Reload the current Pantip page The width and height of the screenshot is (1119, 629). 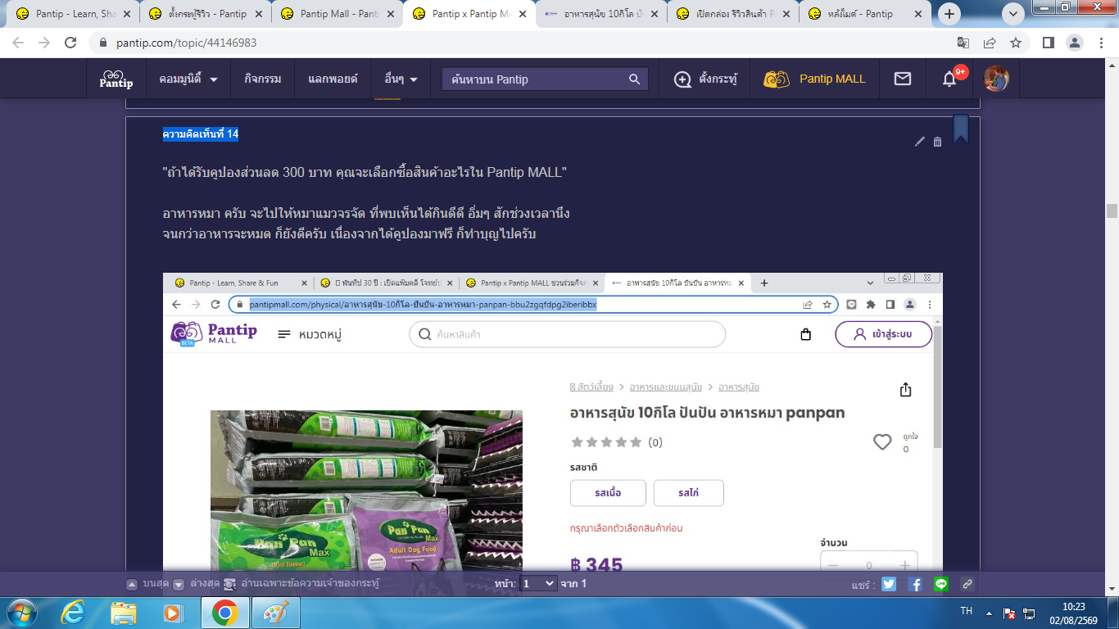(x=70, y=43)
